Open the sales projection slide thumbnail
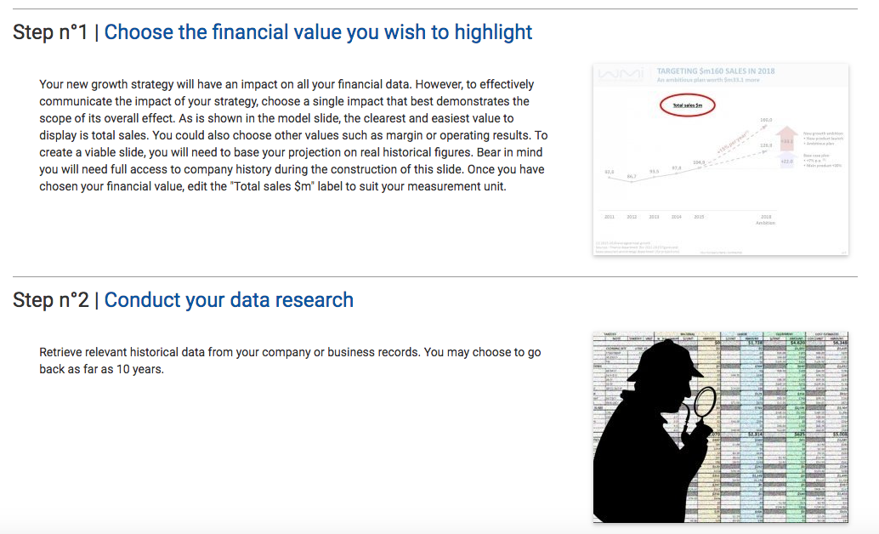This screenshot has height=534, width=879. [x=720, y=159]
